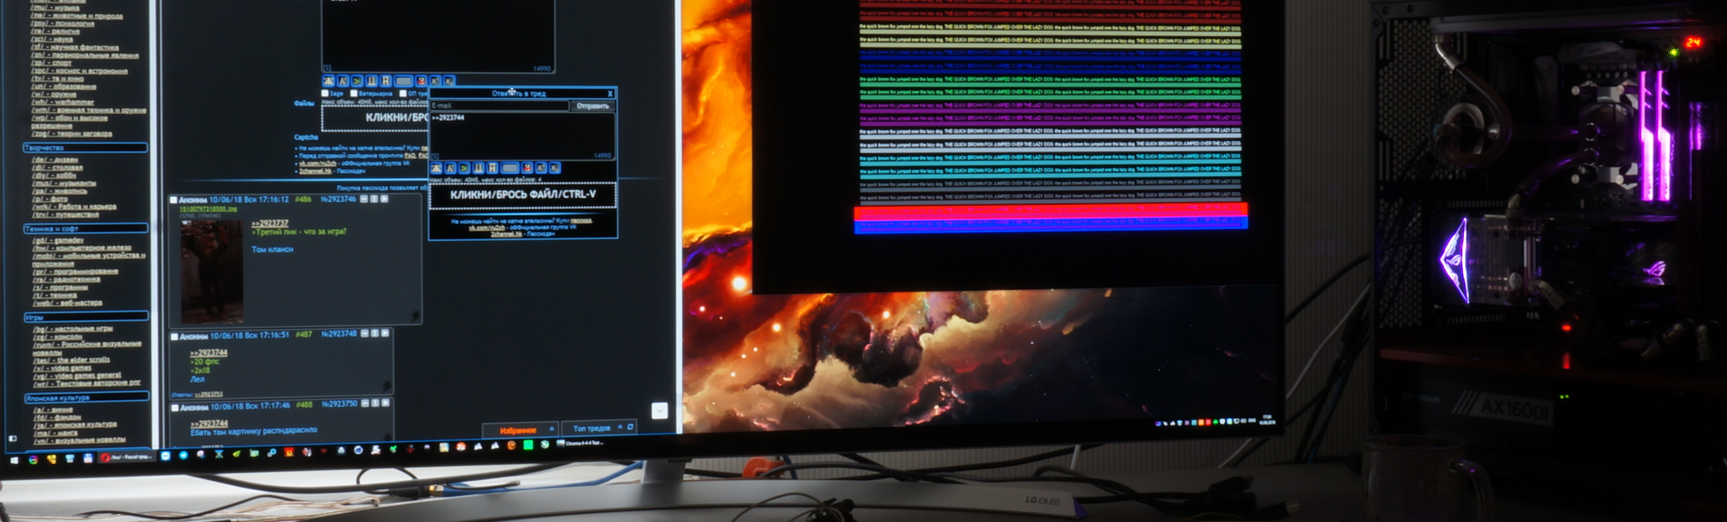Click the КЛИКНИ/БРОСЬ ФАЙЛ/CTRL-V upload zone
Image resolution: width=1727 pixels, height=522 pixels.
[523, 195]
